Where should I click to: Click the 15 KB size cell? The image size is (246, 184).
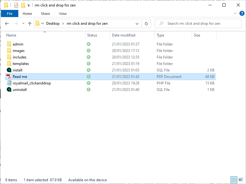(210, 83)
